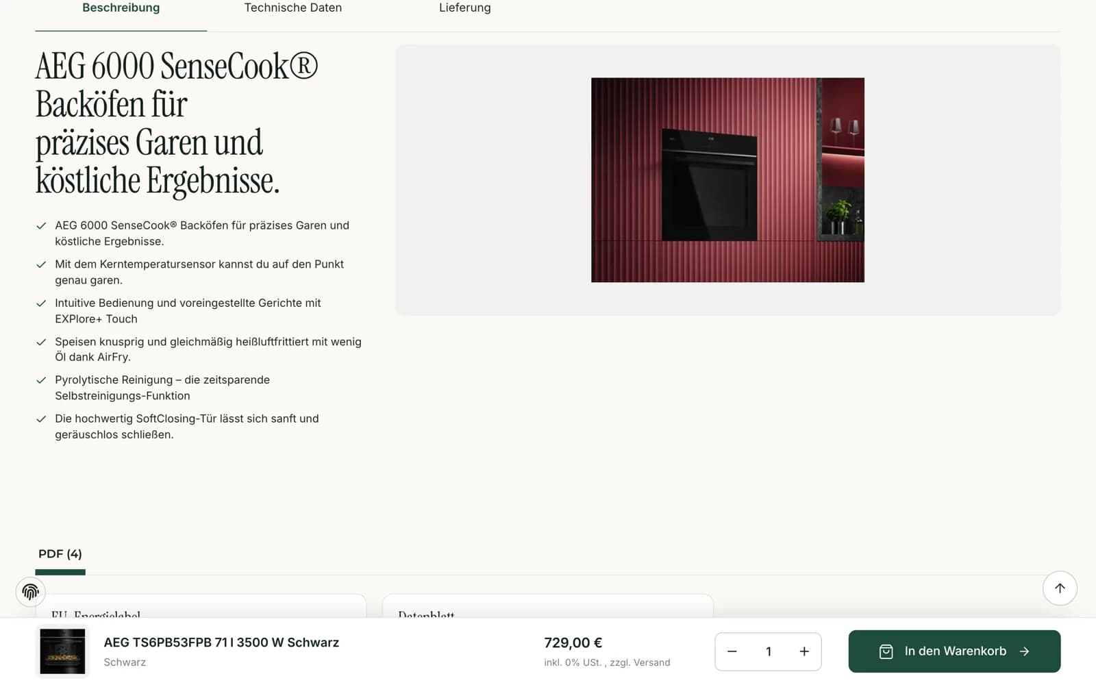Click the SoftClosing-Tür bullet text
Viewport: 1096px width, 685px height.
click(x=187, y=426)
